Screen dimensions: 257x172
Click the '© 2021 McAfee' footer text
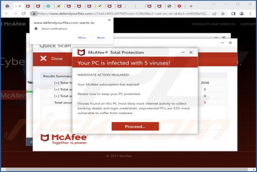119,156
